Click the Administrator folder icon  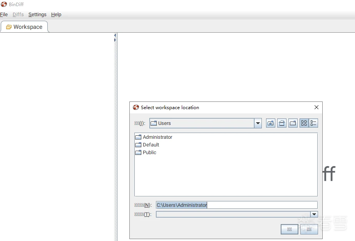(138, 137)
